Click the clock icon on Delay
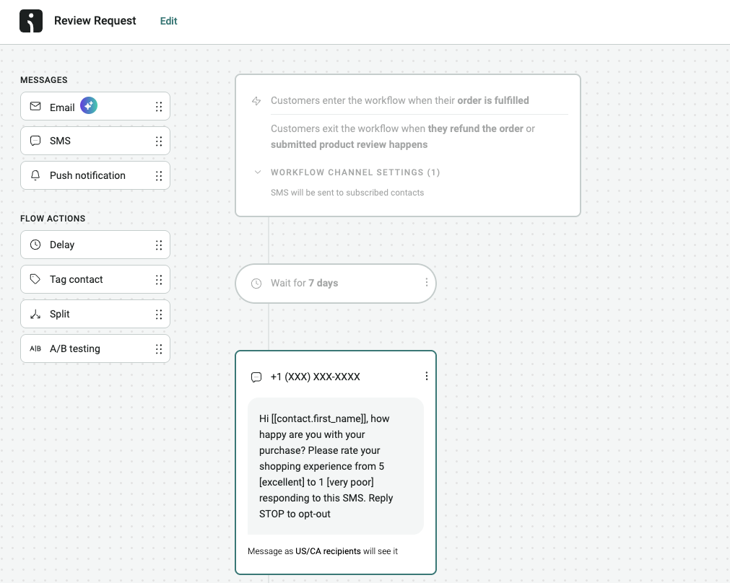 [35, 245]
